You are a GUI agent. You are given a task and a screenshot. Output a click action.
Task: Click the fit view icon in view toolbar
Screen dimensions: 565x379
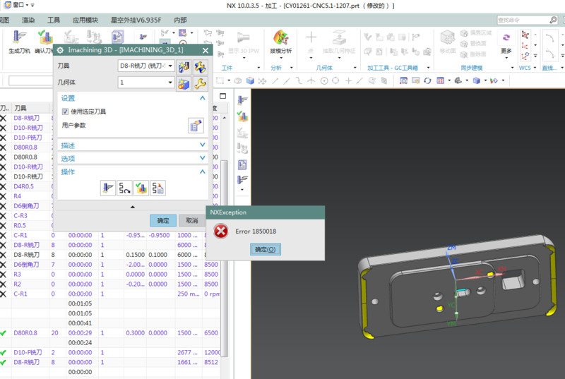click(403, 80)
